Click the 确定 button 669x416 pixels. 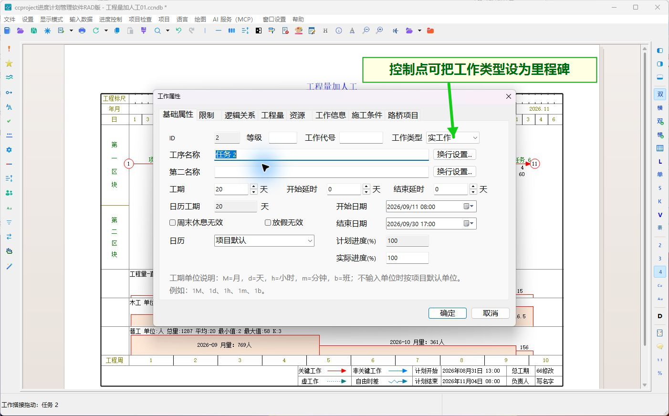click(447, 313)
